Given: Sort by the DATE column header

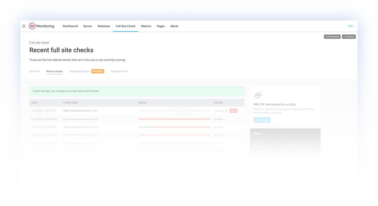Looking at the screenshot, I should 35,103.
